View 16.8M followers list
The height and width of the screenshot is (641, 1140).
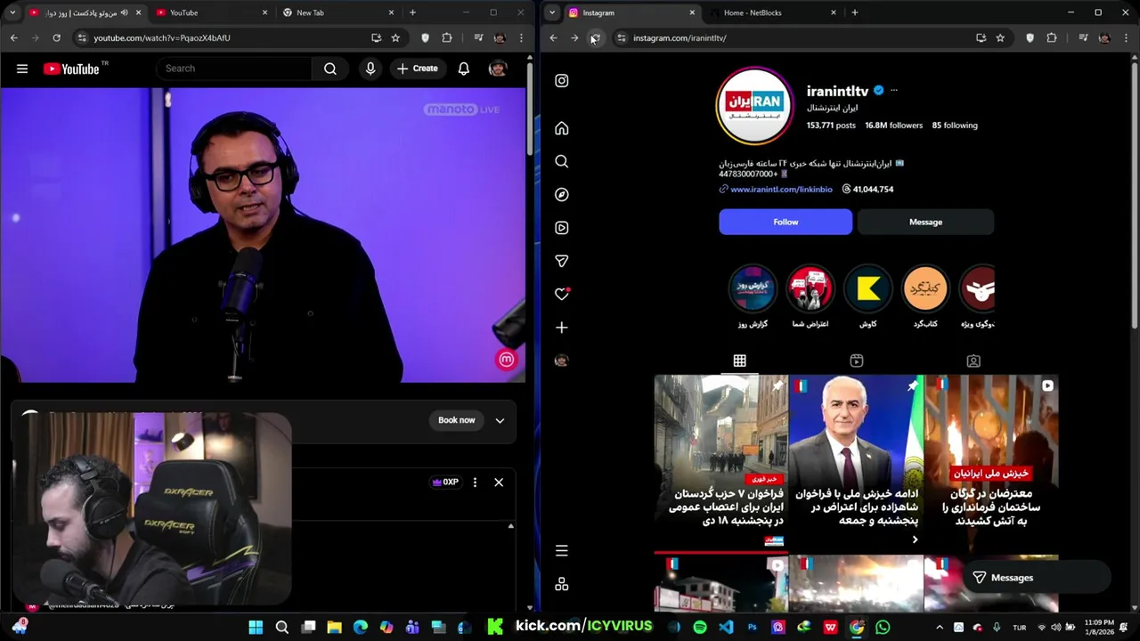pos(893,126)
